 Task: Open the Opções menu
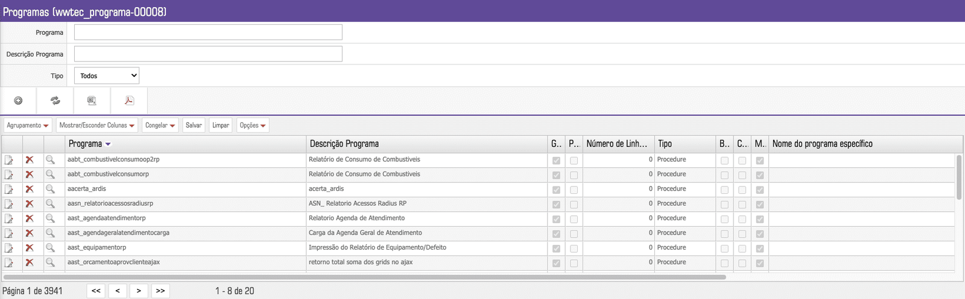click(252, 125)
